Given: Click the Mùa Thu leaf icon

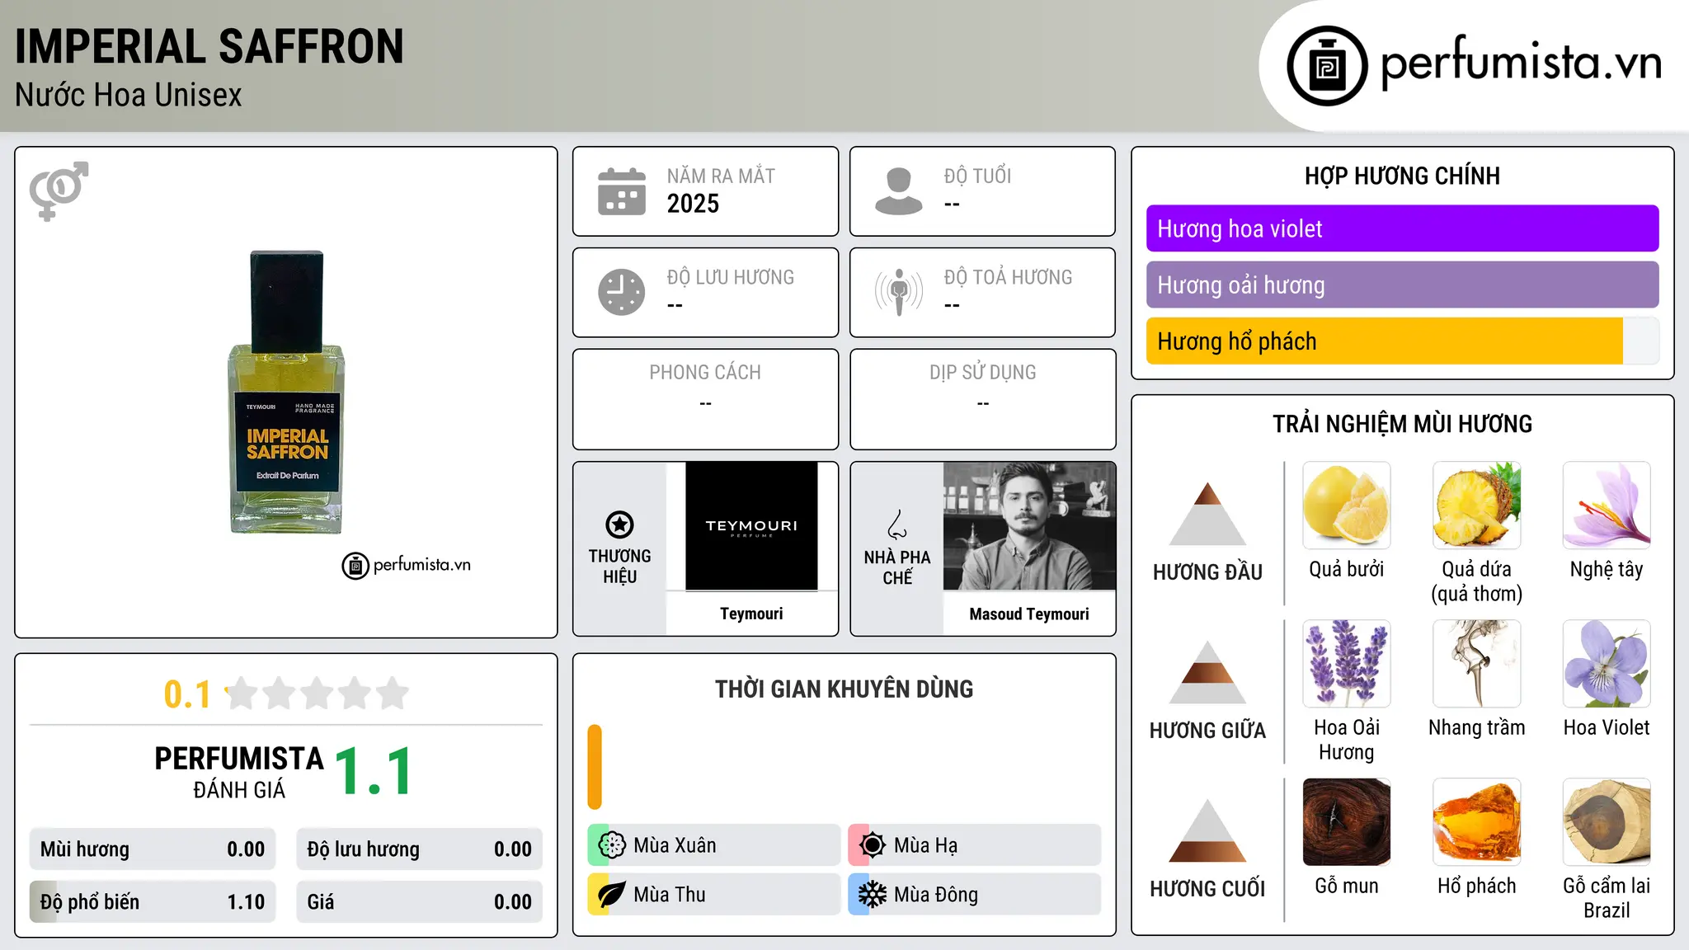Looking at the screenshot, I should point(612,895).
